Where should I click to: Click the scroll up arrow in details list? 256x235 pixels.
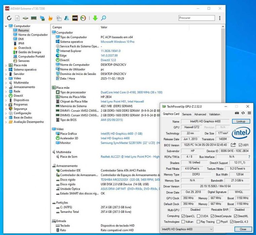click(223, 27)
